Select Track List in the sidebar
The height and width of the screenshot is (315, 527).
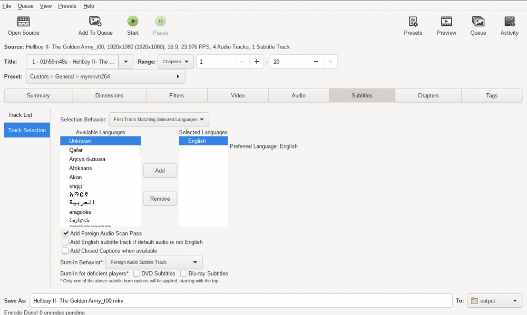tap(27, 115)
